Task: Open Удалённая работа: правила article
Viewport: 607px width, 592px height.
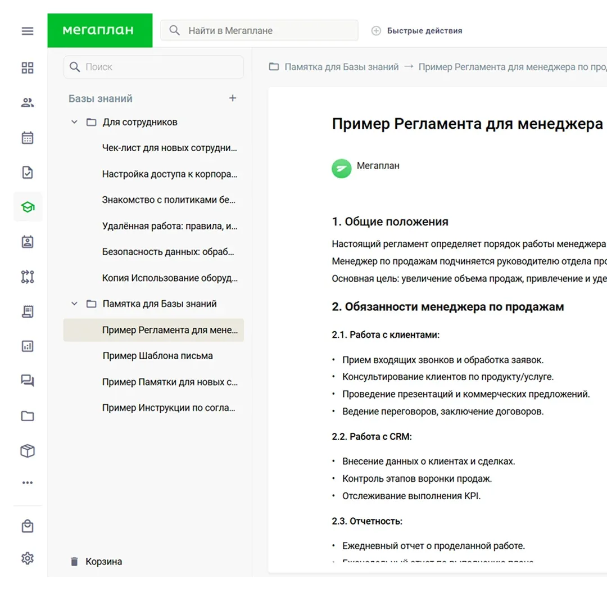Action: (170, 226)
